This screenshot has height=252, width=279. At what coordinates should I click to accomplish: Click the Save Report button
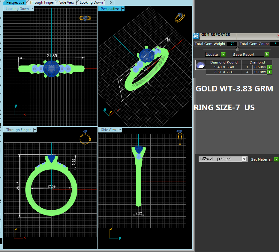pos(247,55)
